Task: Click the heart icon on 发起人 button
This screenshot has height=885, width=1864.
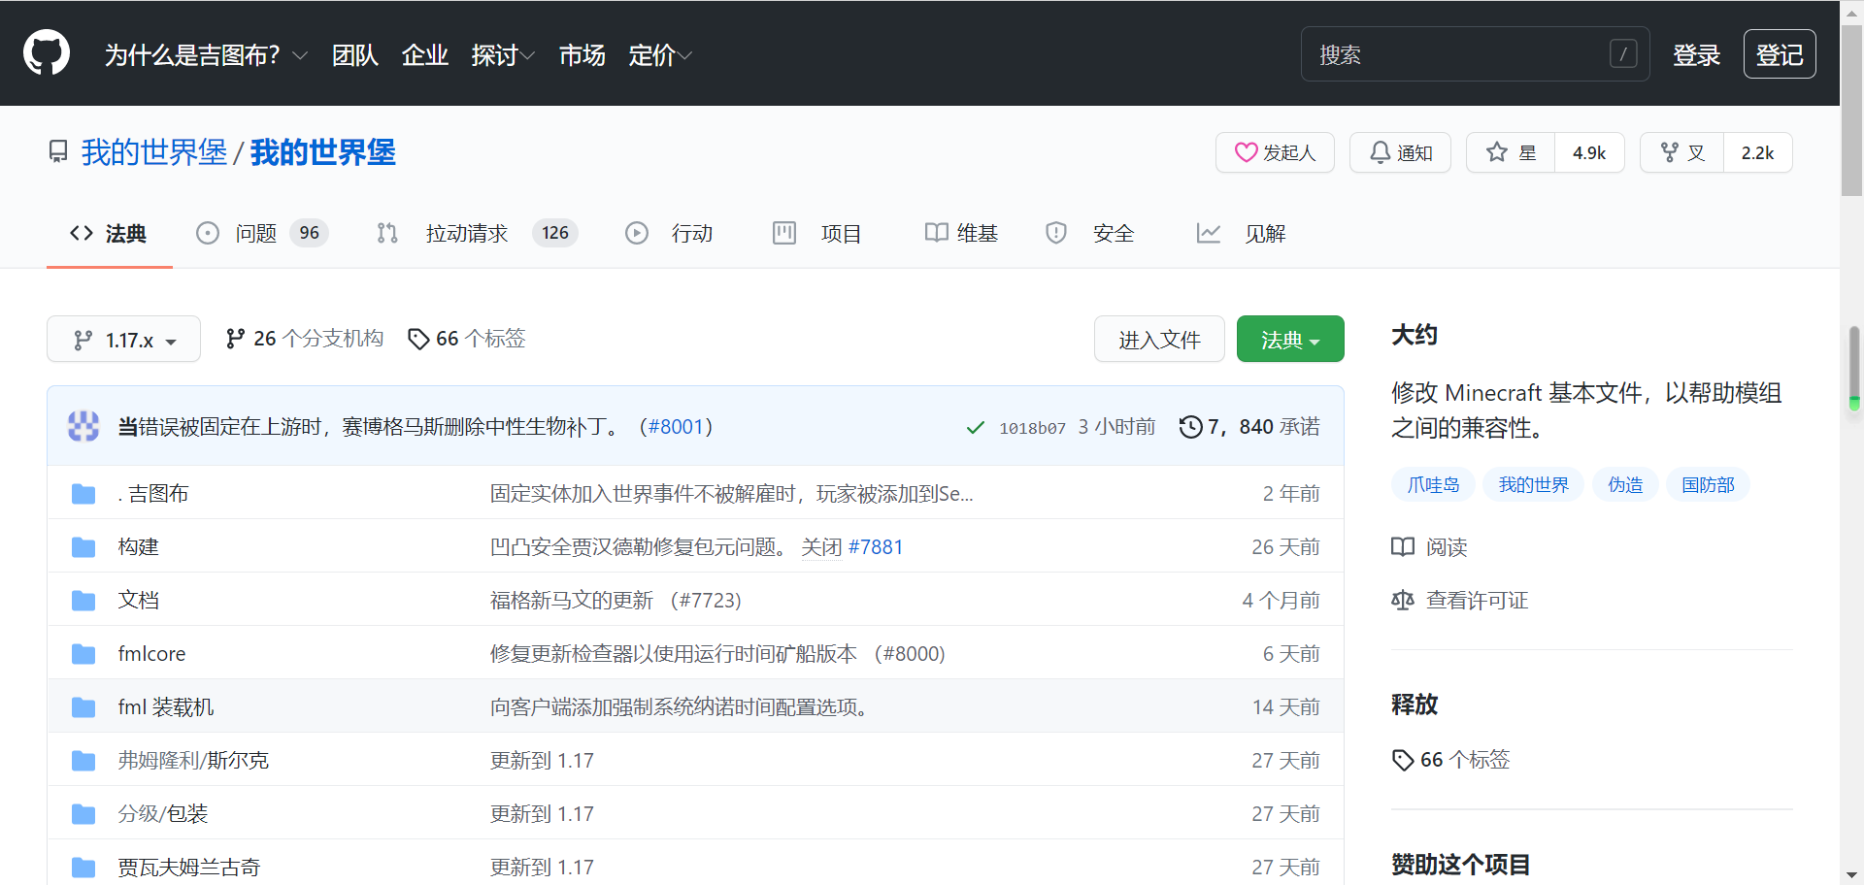Action: 1246,152
